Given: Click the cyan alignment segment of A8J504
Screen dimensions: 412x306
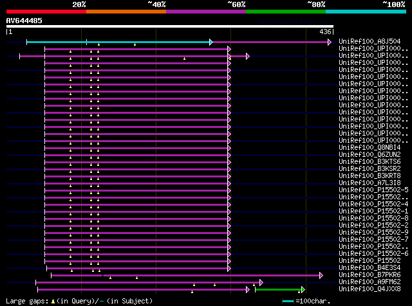Looking at the screenshot, I should (x=118, y=42).
